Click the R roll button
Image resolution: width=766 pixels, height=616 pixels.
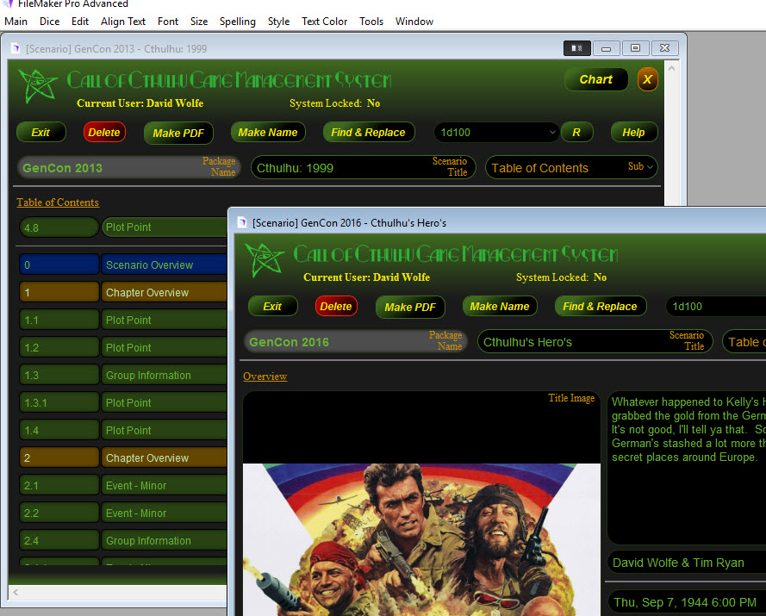coord(576,133)
